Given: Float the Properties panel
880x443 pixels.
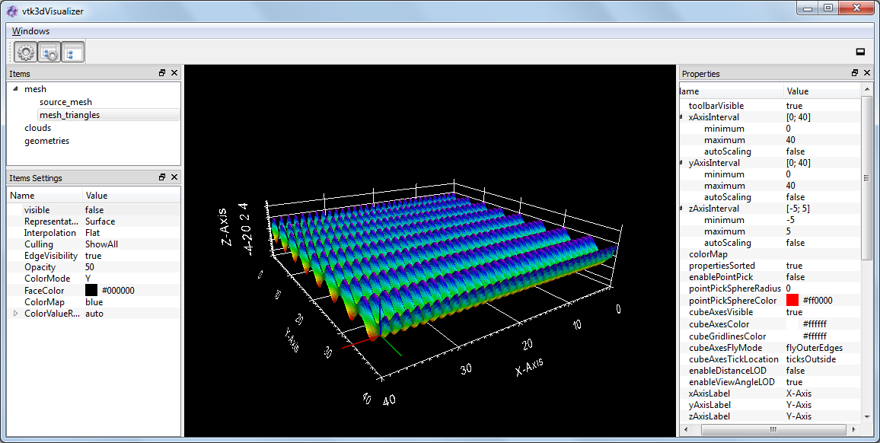Looking at the screenshot, I should [x=855, y=73].
